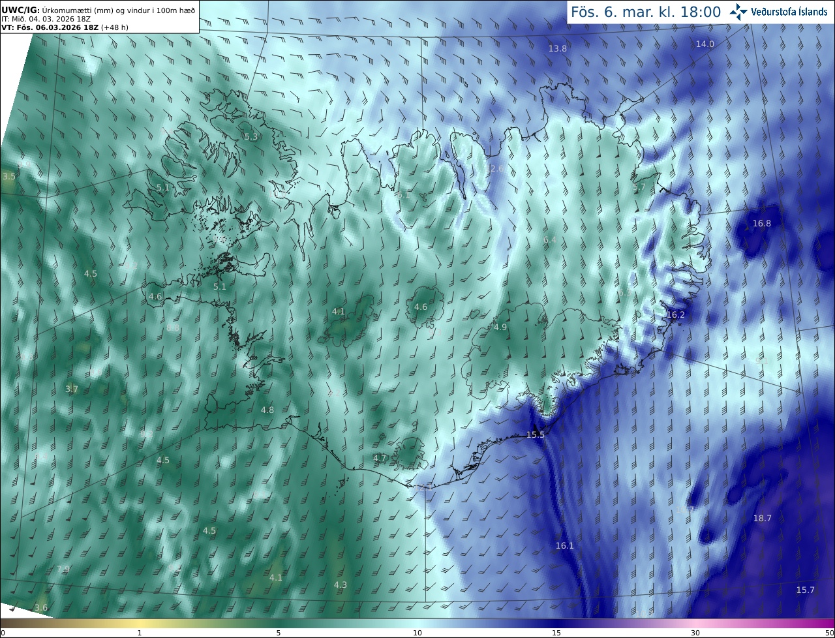Click the 5.7 value label
Viewport: 835px width, 638px height.
[639, 187]
